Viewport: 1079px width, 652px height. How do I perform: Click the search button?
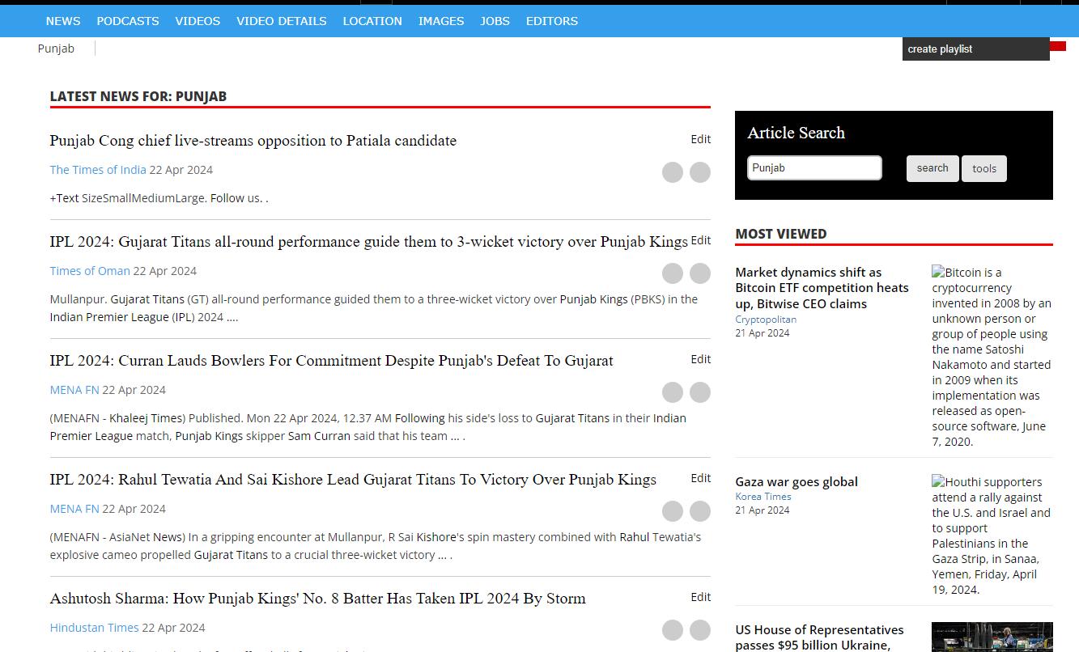click(x=932, y=168)
